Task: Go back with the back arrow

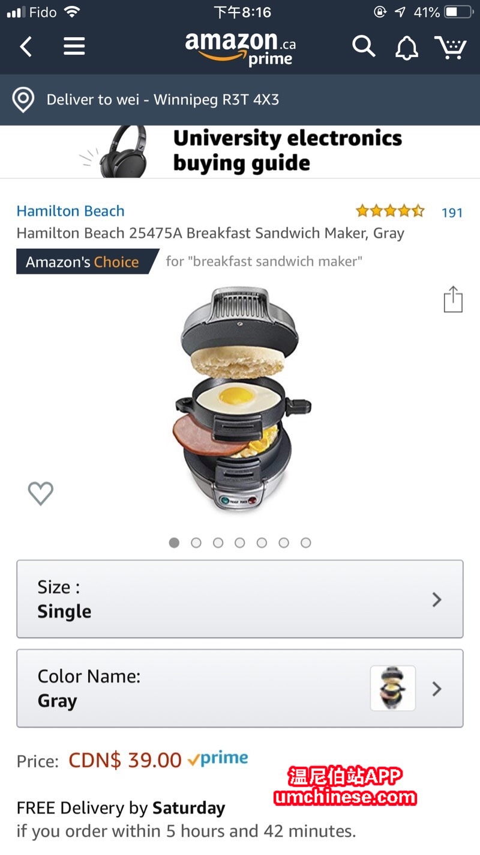Action: [26, 46]
